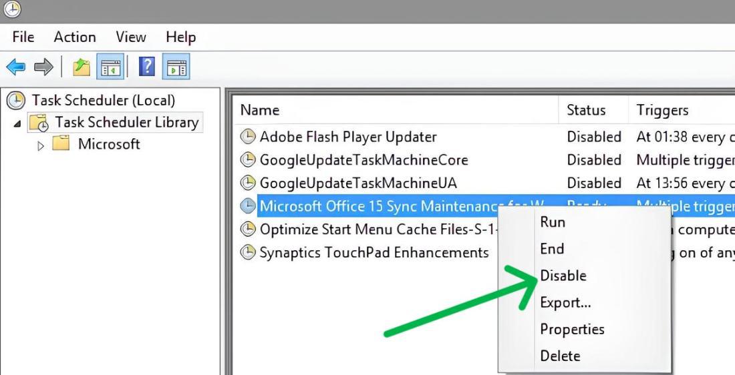735x375 pixels.
Task: Click the Task Scheduler Library folder icon
Action: coord(39,123)
